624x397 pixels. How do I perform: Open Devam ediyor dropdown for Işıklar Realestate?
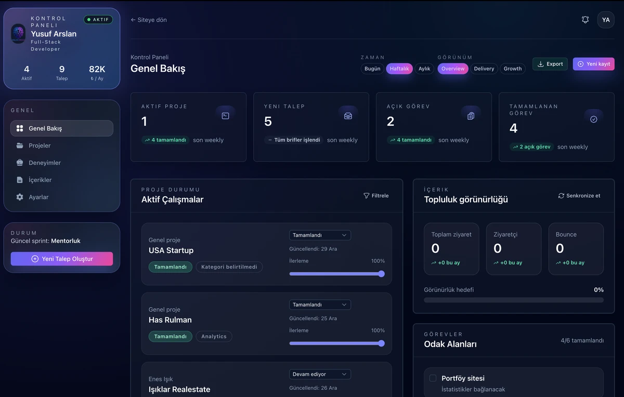(320, 374)
